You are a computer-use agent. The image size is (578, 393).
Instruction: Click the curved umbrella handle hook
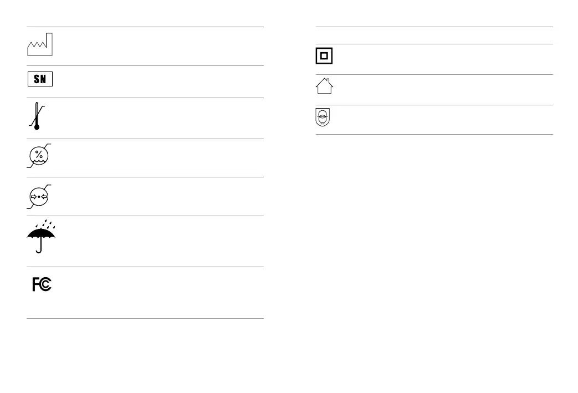click(39, 251)
